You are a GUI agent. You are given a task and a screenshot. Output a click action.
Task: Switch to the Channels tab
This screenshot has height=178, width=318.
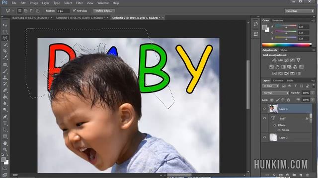point(278,81)
